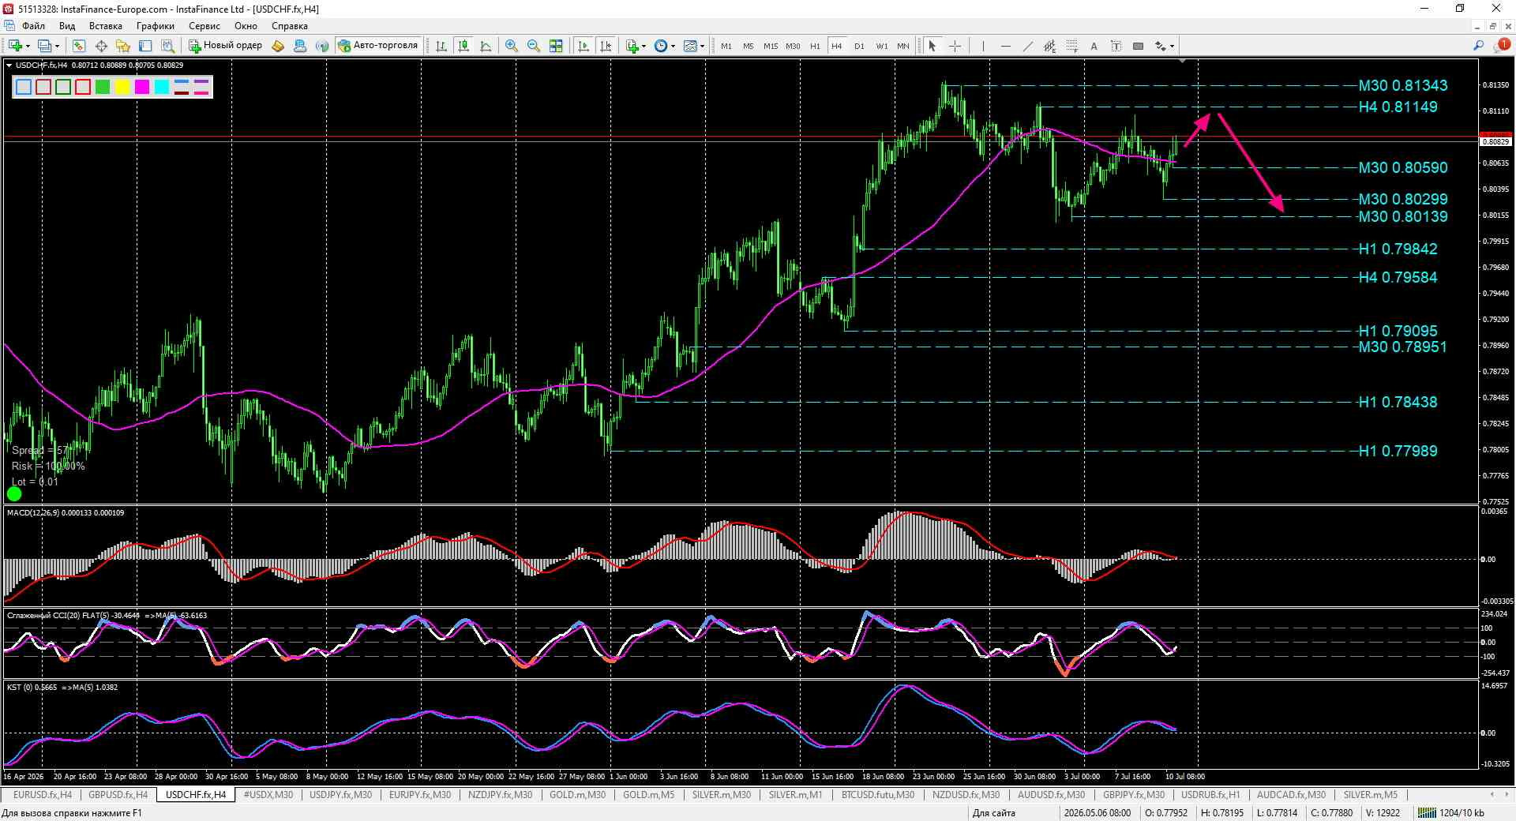This screenshot has width=1516, height=821.
Task: Open the Strategy Tester icon
Action: (x=167, y=46)
